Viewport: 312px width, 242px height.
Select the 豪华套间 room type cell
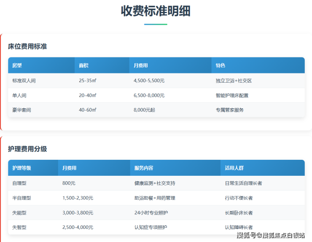(x=22, y=110)
